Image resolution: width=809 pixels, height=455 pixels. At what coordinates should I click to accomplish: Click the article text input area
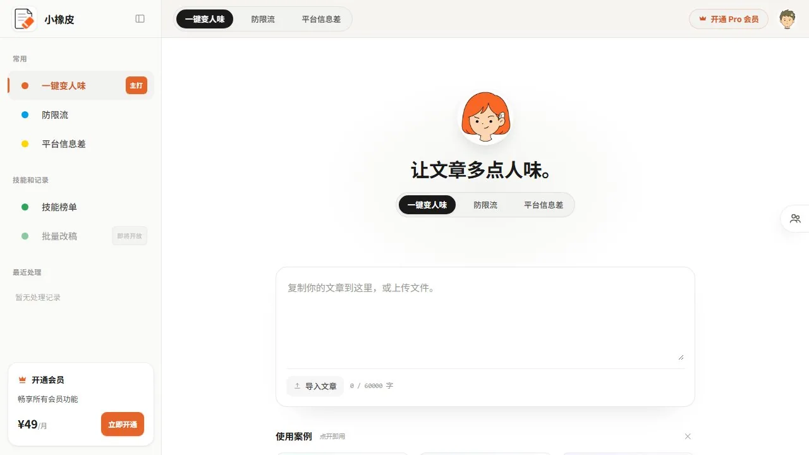(485, 320)
